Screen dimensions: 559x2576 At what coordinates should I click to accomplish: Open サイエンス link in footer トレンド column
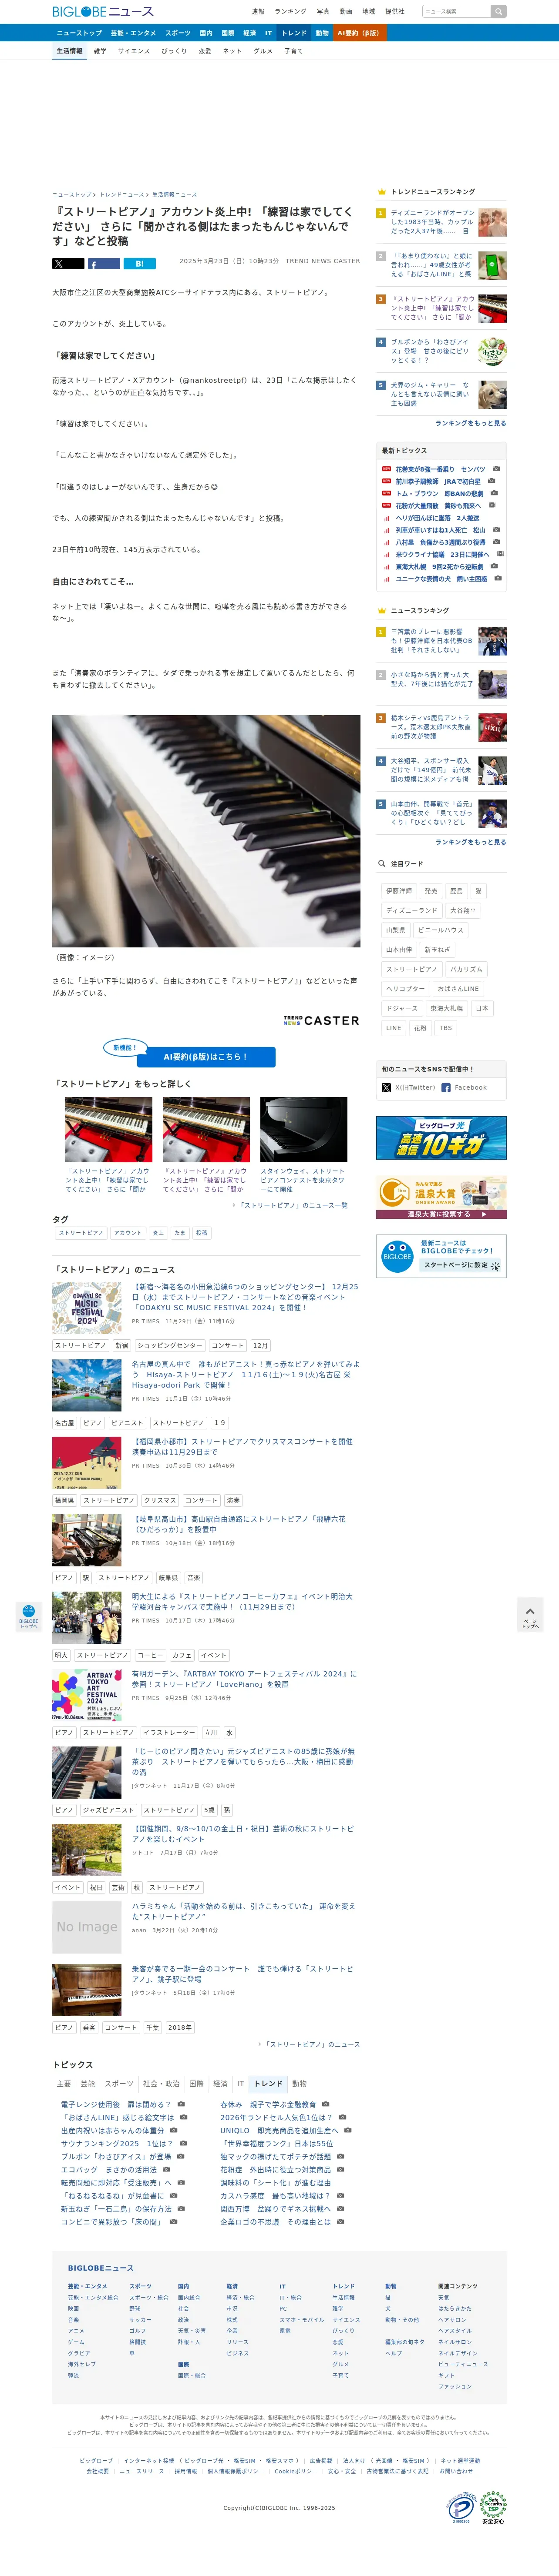click(x=346, y=2319)
